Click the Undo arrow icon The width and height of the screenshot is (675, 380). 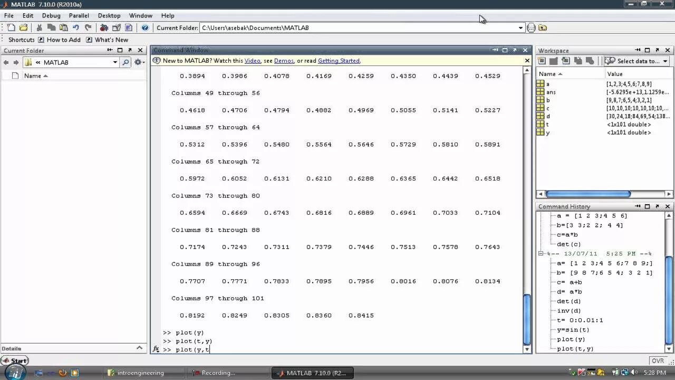76,27
